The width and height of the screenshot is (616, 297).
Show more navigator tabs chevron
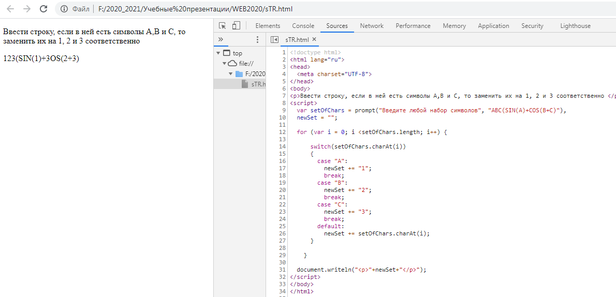[221, 39]
